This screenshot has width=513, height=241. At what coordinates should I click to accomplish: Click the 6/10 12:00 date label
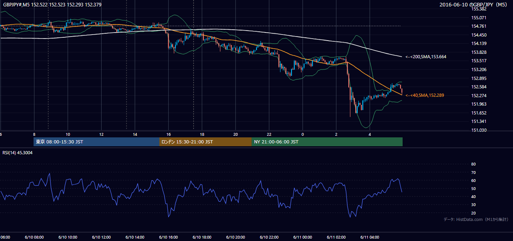coord(102,237)
